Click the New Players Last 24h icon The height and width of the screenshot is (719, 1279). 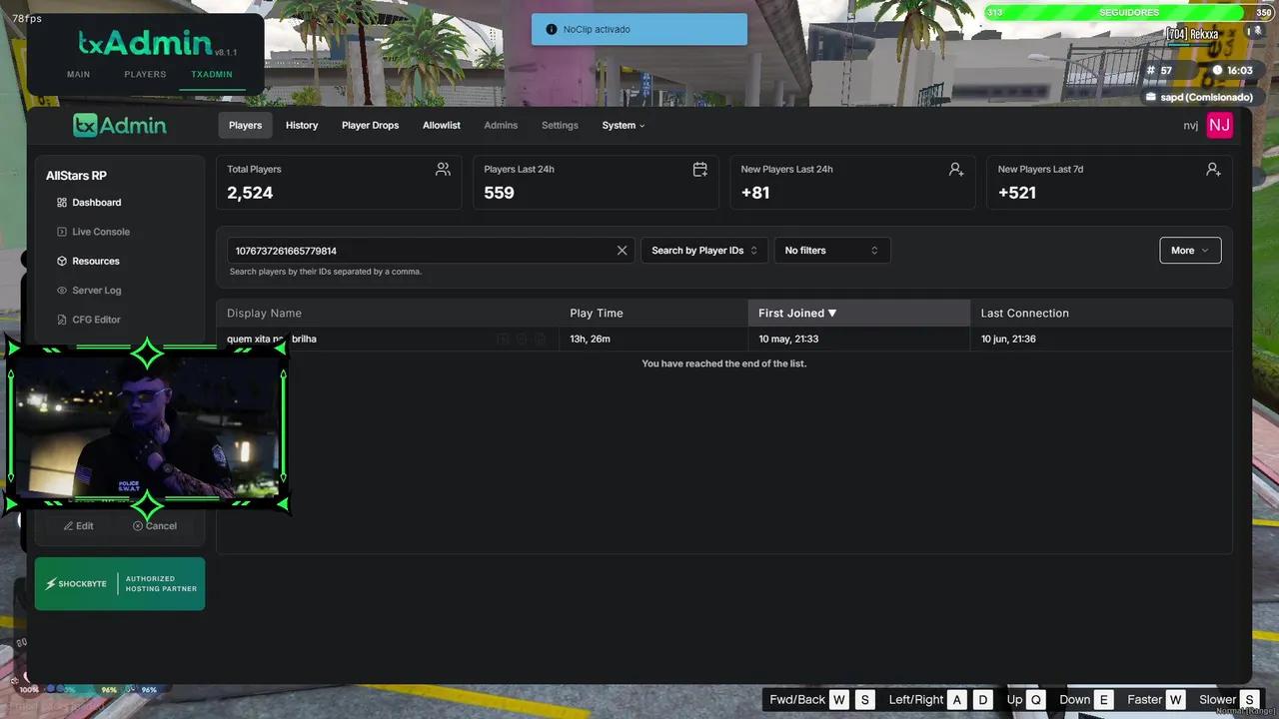(x=956, y=170)
